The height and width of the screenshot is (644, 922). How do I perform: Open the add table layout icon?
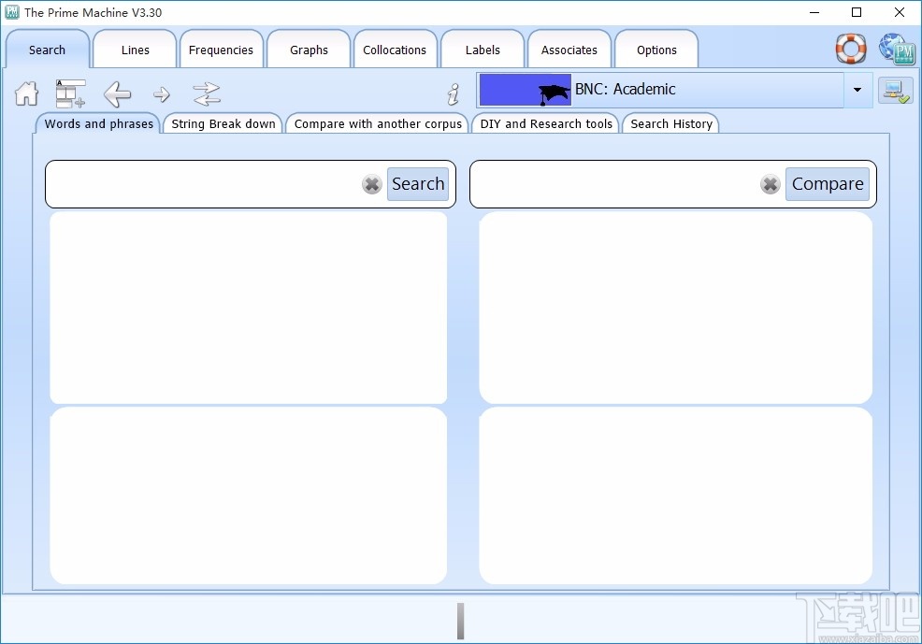click(x=70, y=93)
